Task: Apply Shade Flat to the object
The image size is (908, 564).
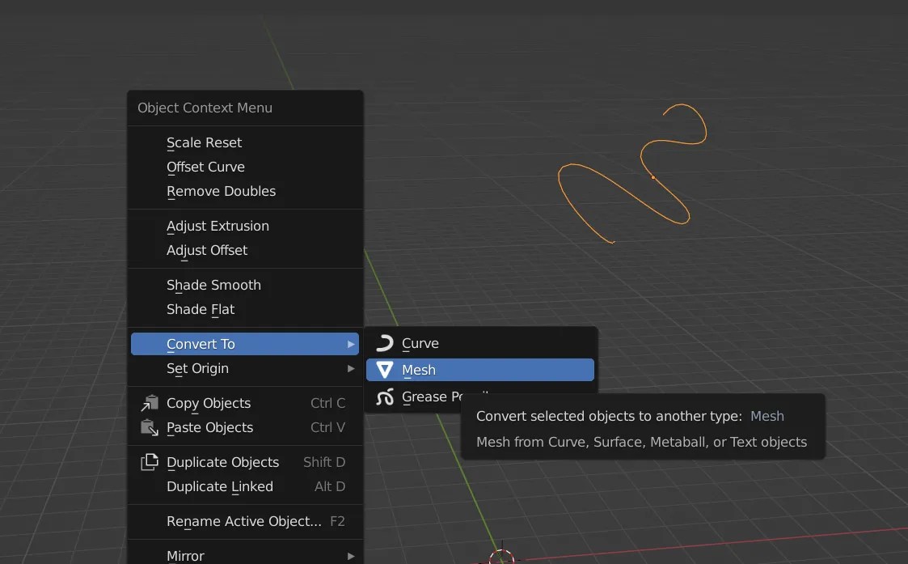Action: click(200, 309)
